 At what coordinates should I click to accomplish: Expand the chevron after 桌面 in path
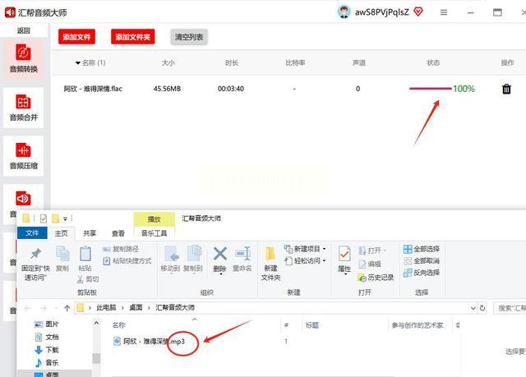click(149, 308)
